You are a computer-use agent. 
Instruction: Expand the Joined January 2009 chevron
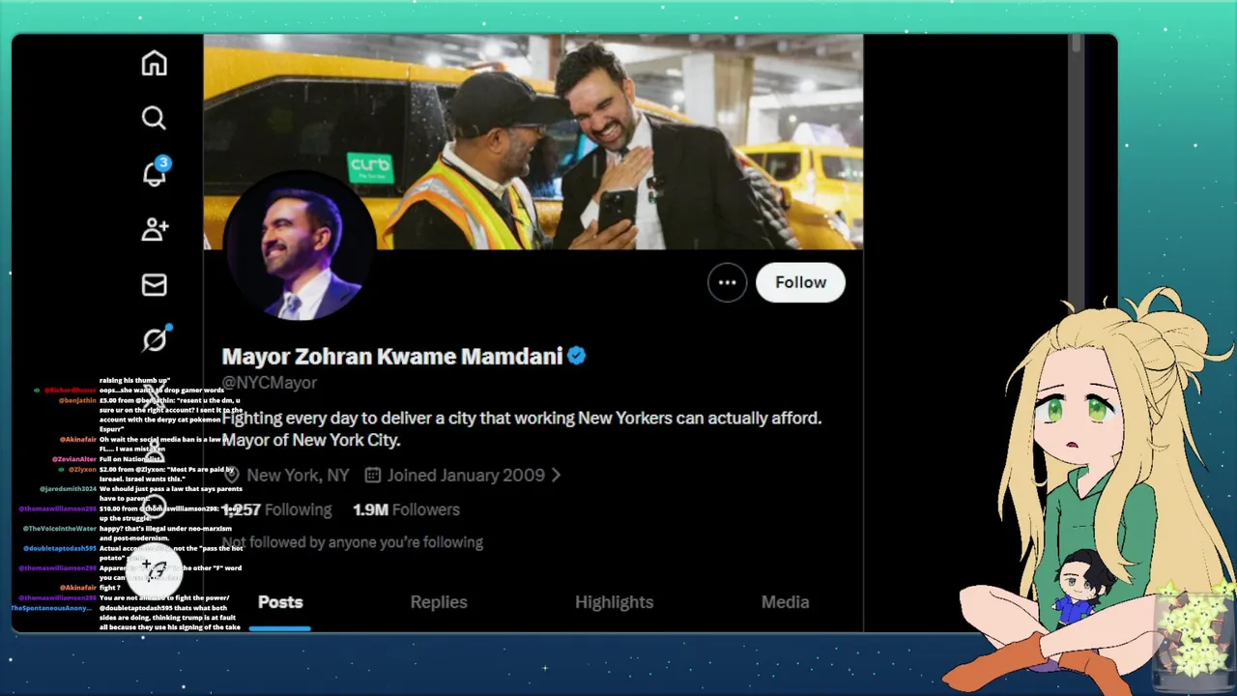point(556,475)
